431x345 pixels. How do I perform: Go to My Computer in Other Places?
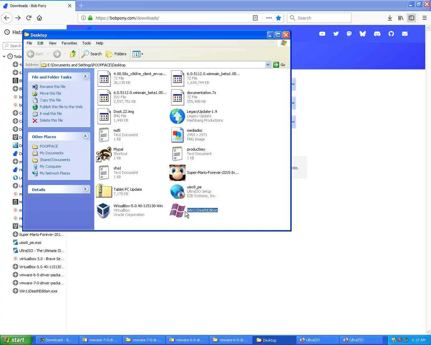51,166
